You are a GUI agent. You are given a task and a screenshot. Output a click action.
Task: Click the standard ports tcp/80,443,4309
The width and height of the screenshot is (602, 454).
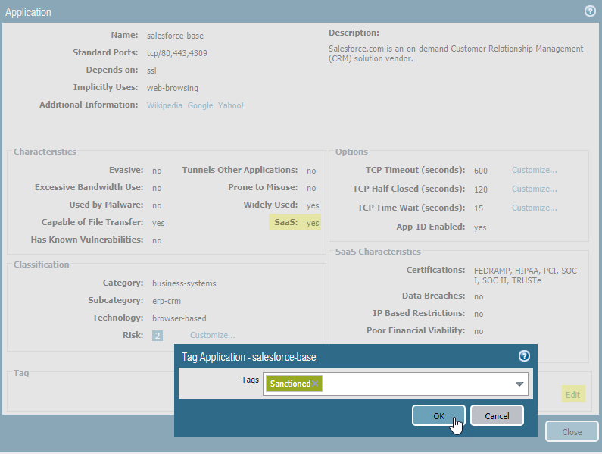coord(177,53)
